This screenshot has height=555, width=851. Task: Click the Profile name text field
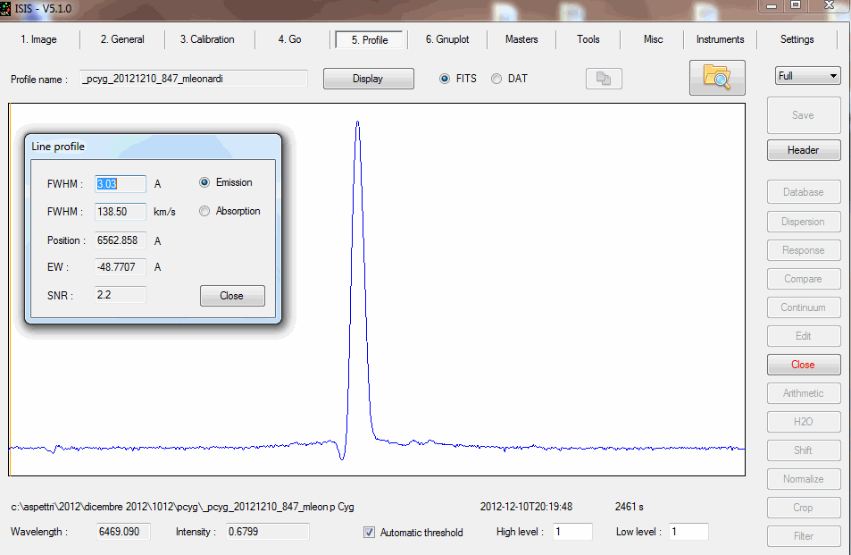[x=194, y=79]
